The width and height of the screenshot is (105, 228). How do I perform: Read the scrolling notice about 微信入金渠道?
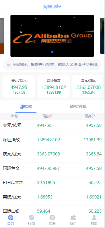[x=56, y=65]
